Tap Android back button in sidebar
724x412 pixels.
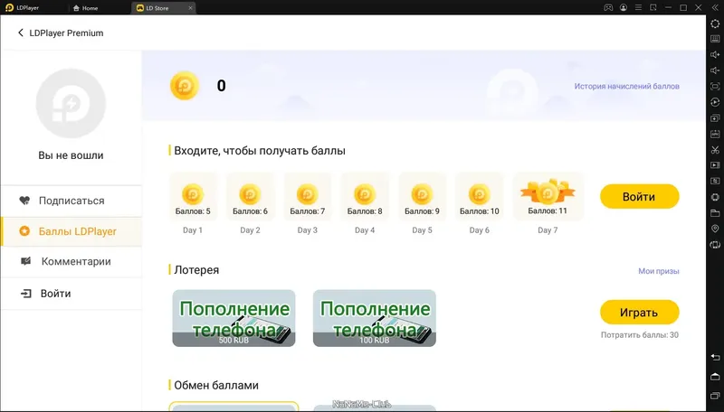click(715, 358)
